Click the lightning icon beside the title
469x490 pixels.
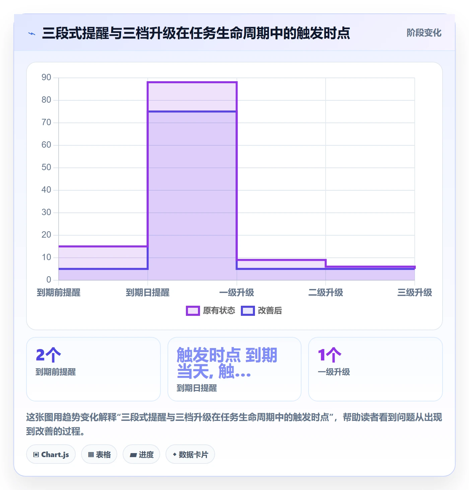click(x=32, y=34)
